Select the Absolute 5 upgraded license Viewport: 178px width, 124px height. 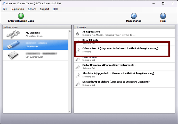[124, 75]
